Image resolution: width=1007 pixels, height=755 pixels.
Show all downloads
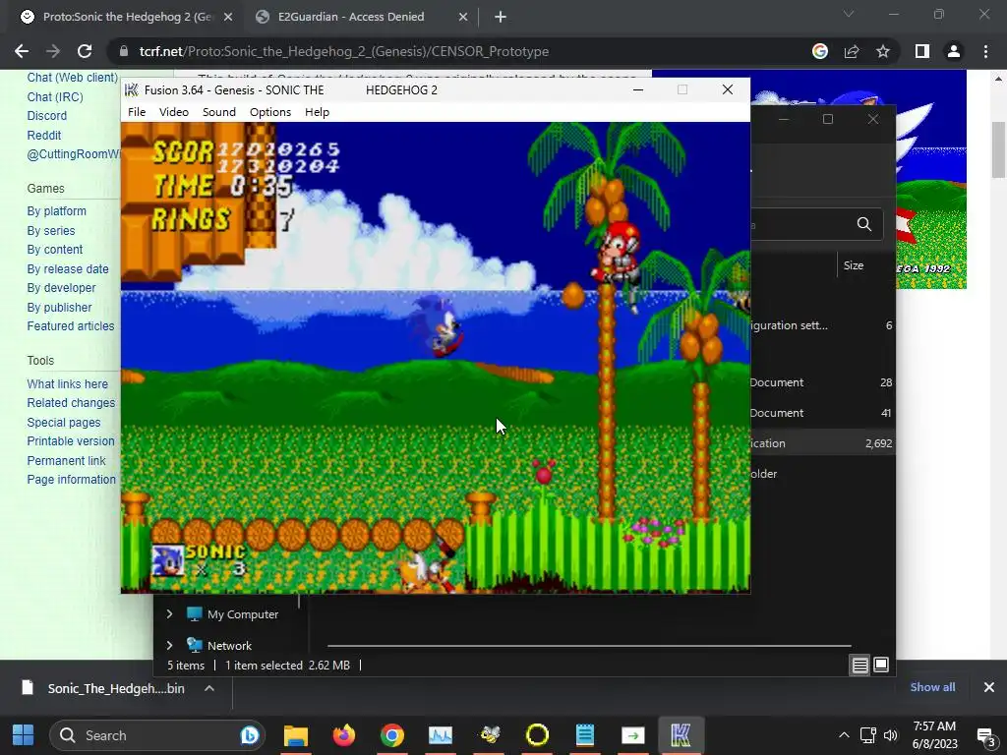[x=932, y=687]
